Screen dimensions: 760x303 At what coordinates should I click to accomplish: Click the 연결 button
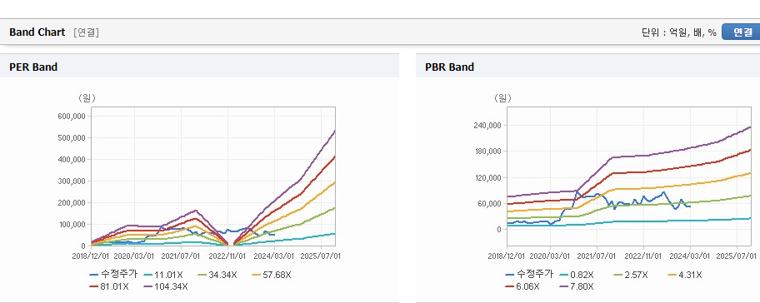point(742,32)
